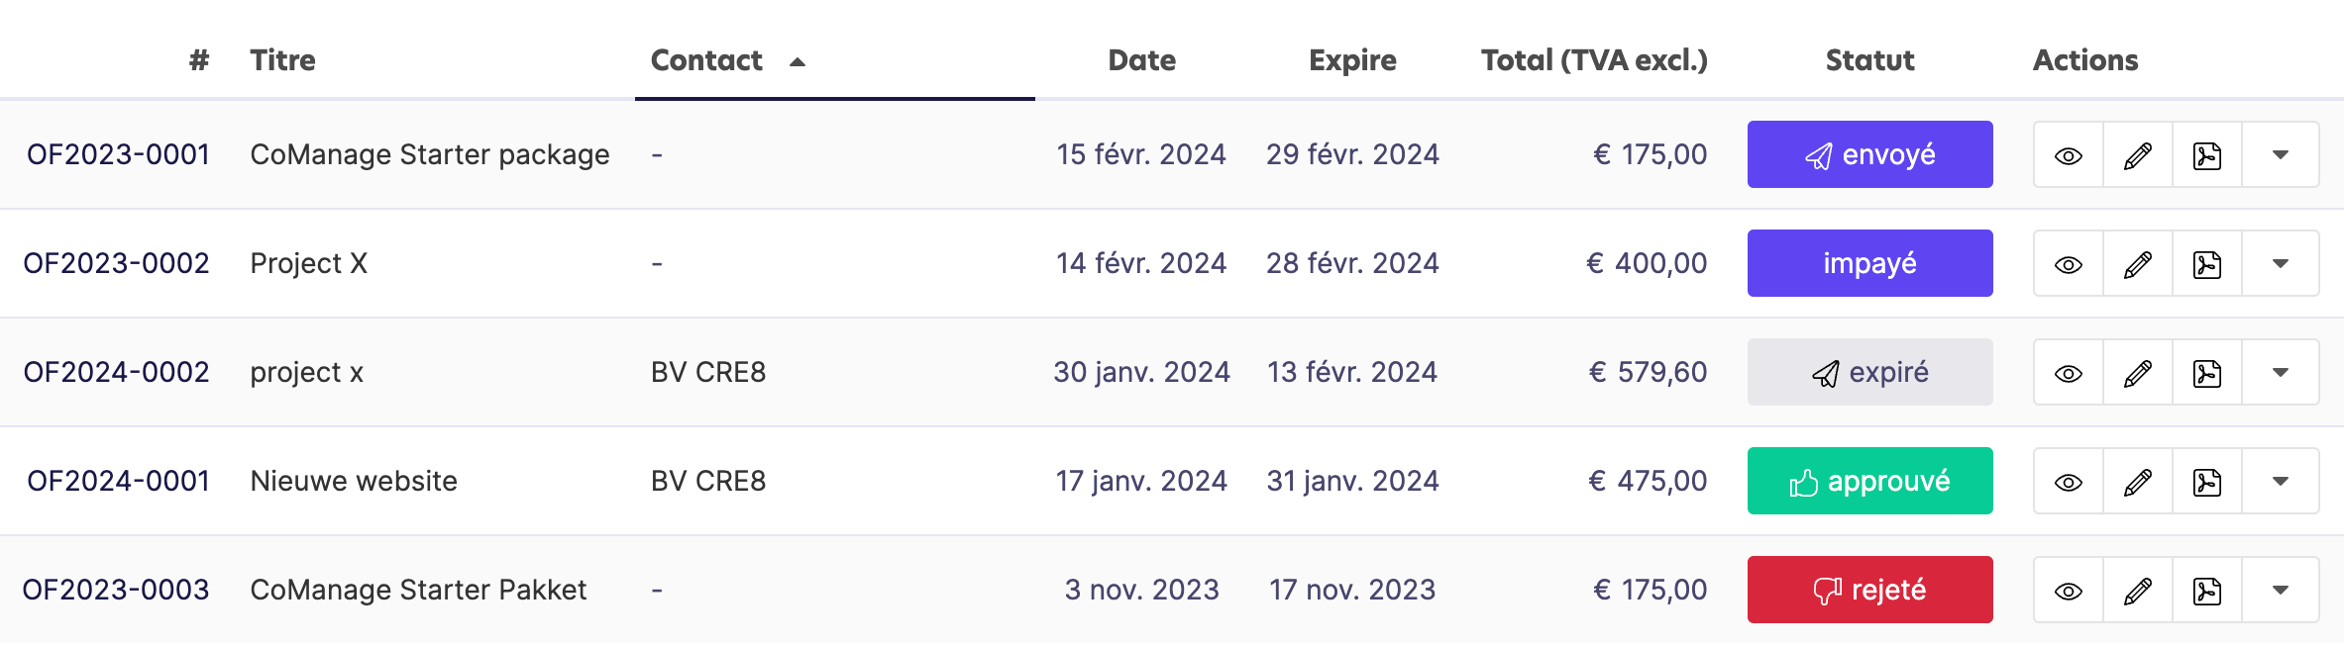Download PDF for Project X quote

tap(2207, 264)
